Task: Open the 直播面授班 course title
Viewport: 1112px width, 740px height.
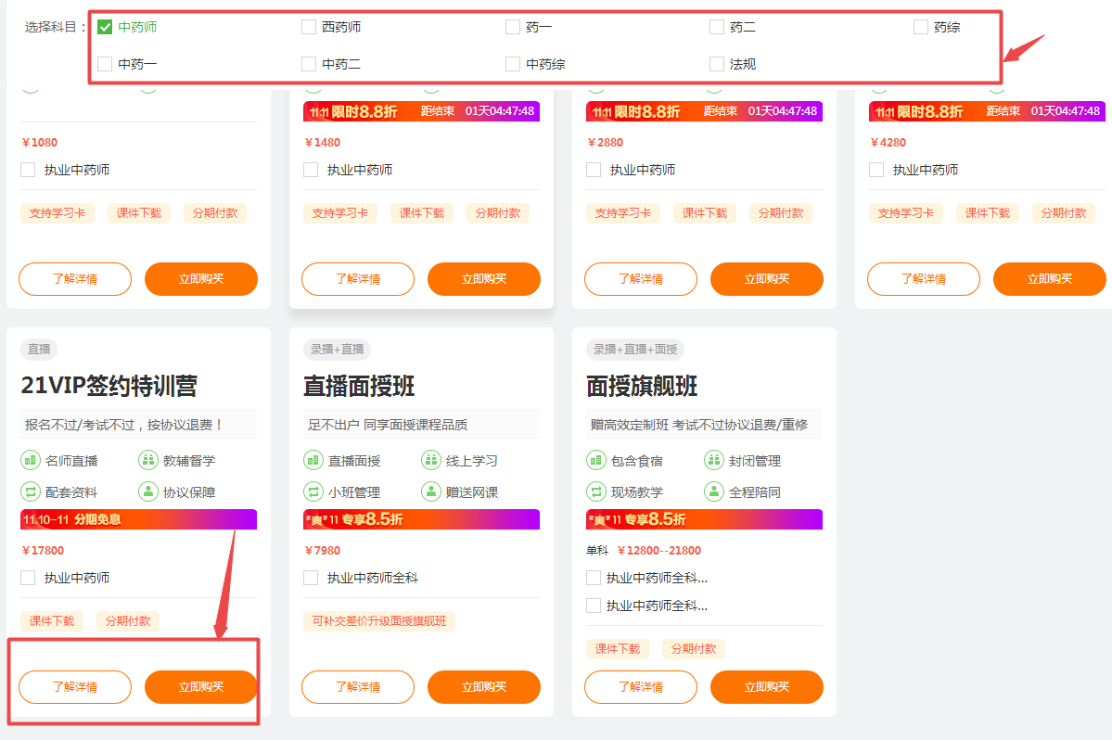Action: pos(359,386)
